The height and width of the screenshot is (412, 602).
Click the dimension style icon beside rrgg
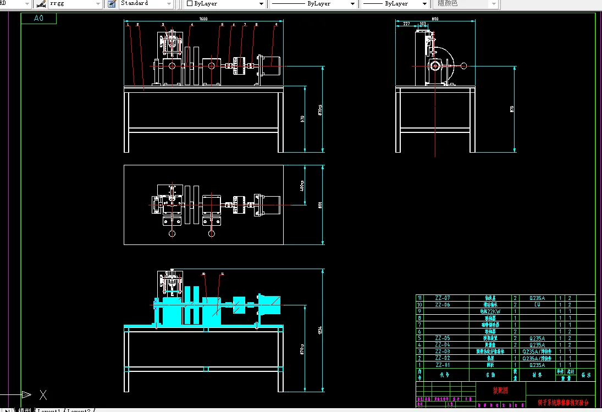pos(41,4)
